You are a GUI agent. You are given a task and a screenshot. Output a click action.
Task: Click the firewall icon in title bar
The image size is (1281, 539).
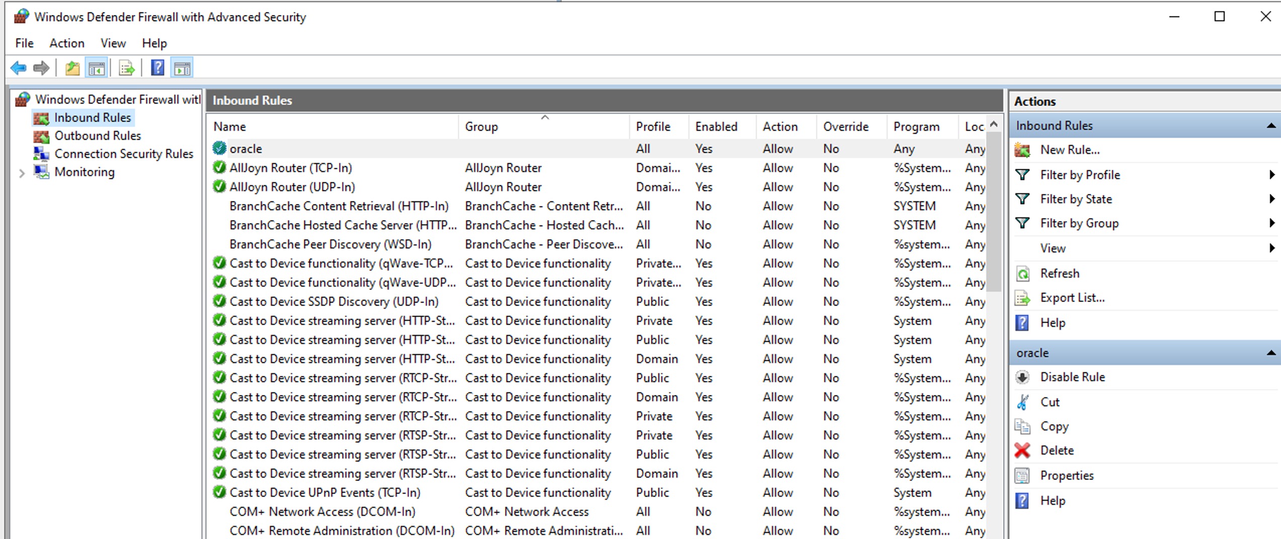(x=21, y=17)
